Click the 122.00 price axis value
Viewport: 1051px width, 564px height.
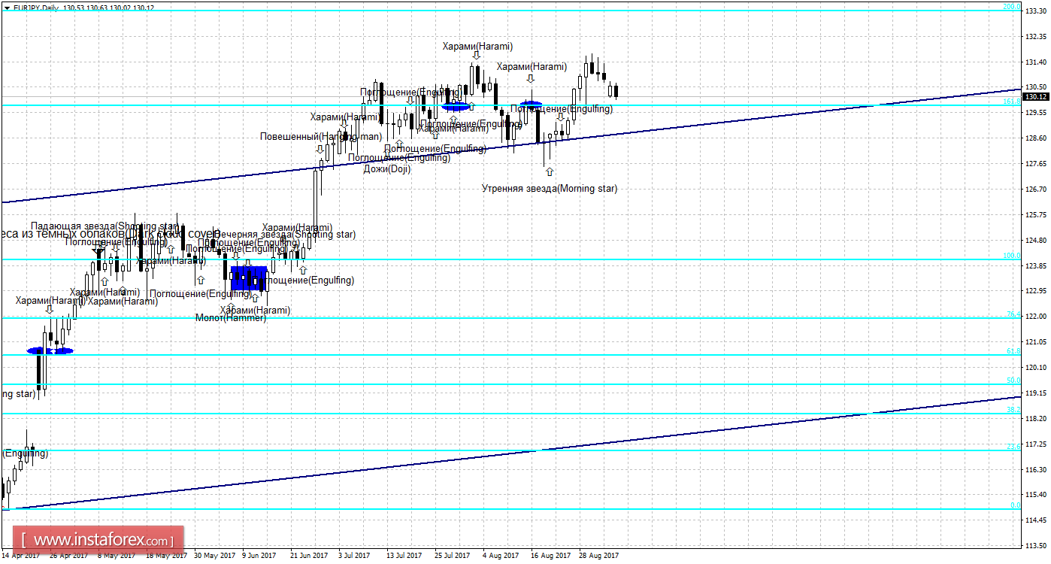1036,317
